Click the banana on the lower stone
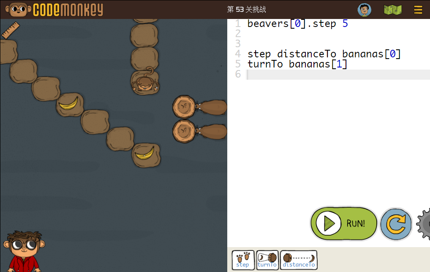 tap(145, 154)
